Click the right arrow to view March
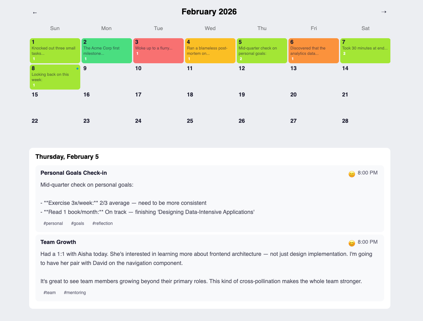 click(384, 12)
